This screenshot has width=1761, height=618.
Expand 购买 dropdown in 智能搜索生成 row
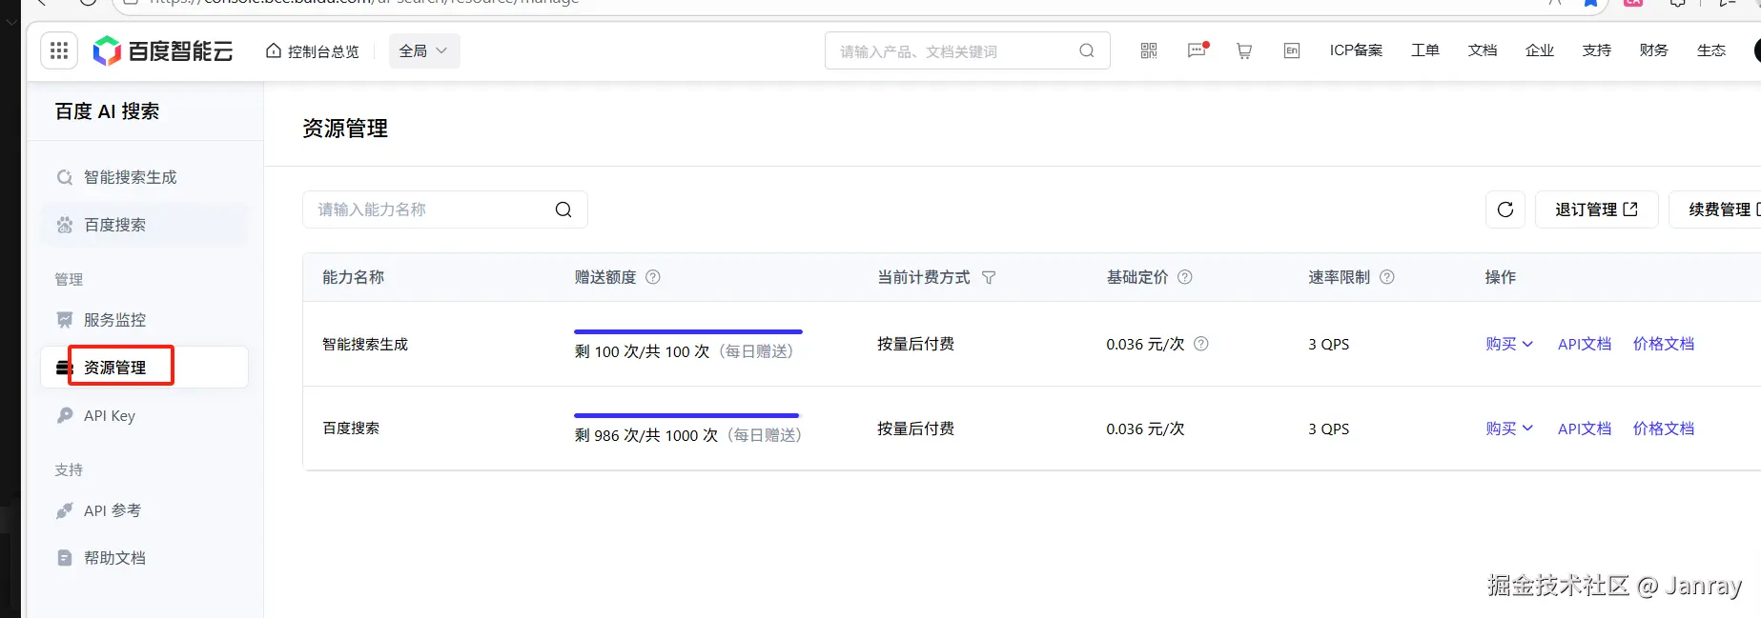(x=1509, y=344)
